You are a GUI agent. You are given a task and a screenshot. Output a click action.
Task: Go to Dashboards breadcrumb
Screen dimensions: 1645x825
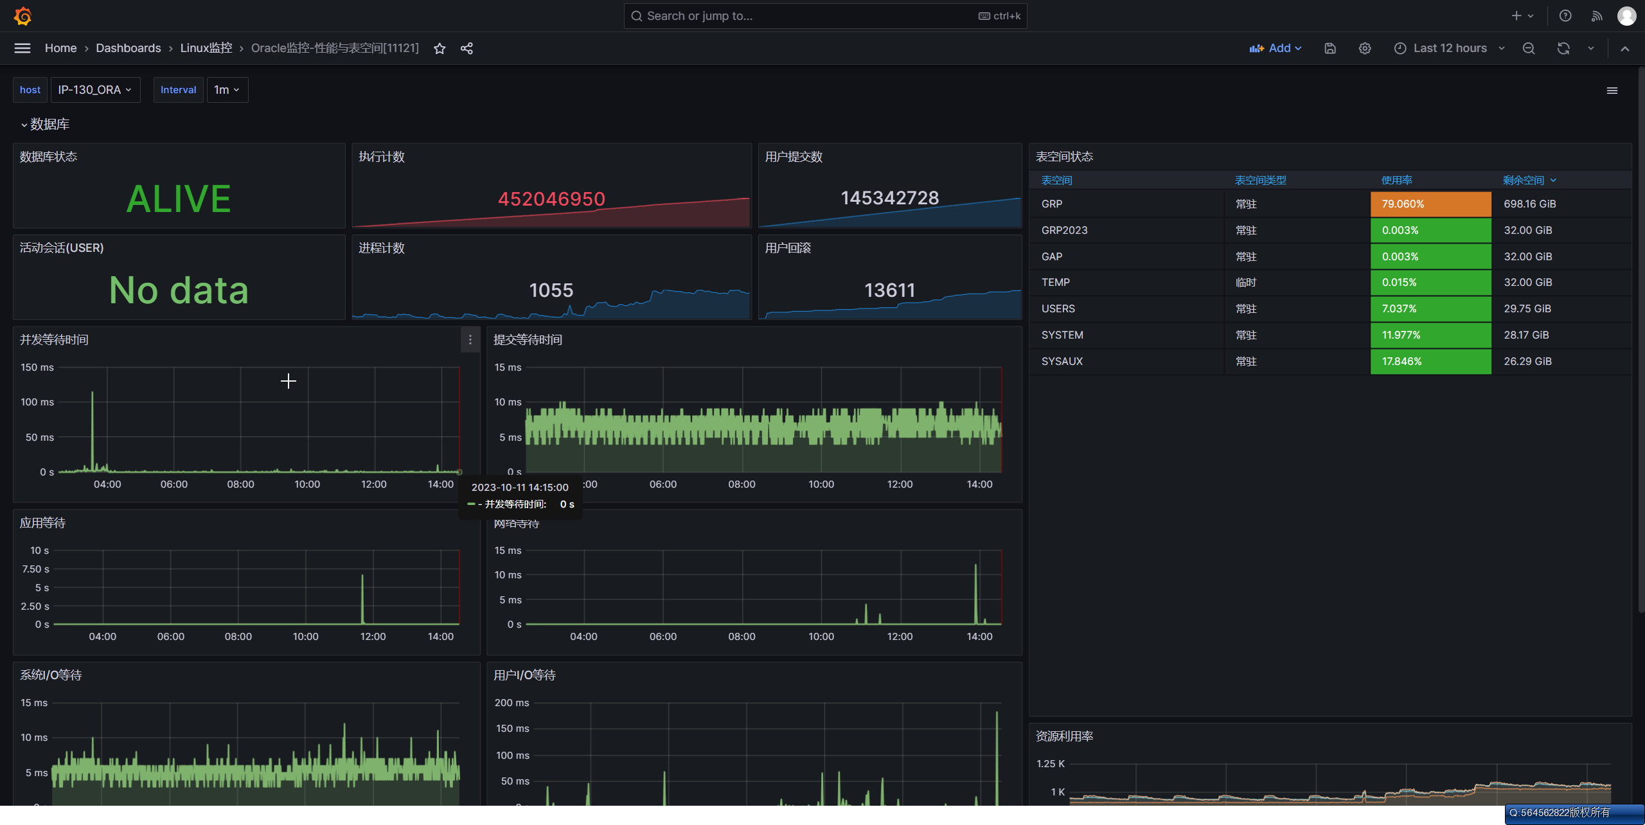tap(129, 48)
